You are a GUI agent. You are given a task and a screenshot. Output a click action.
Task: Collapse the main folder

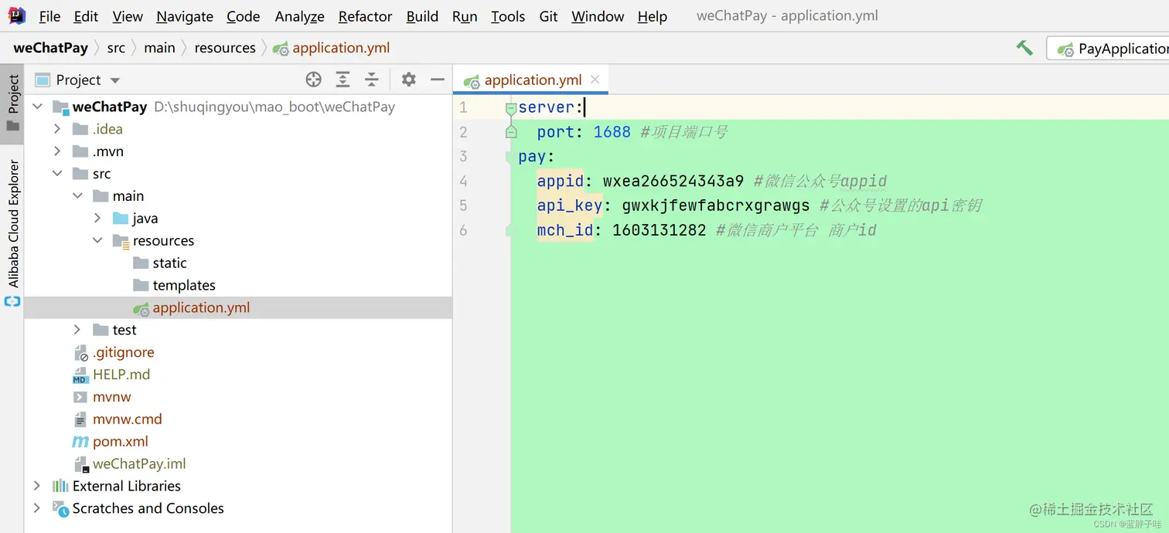77,196
